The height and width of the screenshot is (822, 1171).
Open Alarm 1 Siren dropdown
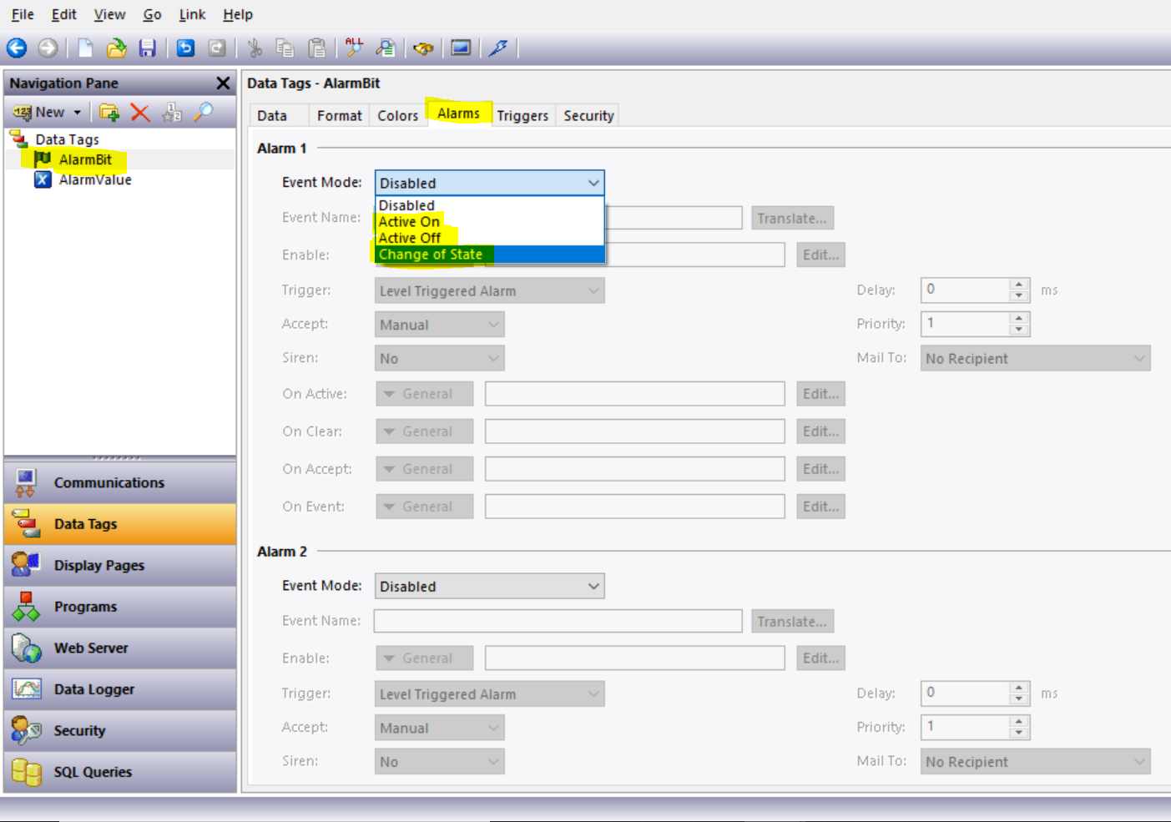click(439, 359)
